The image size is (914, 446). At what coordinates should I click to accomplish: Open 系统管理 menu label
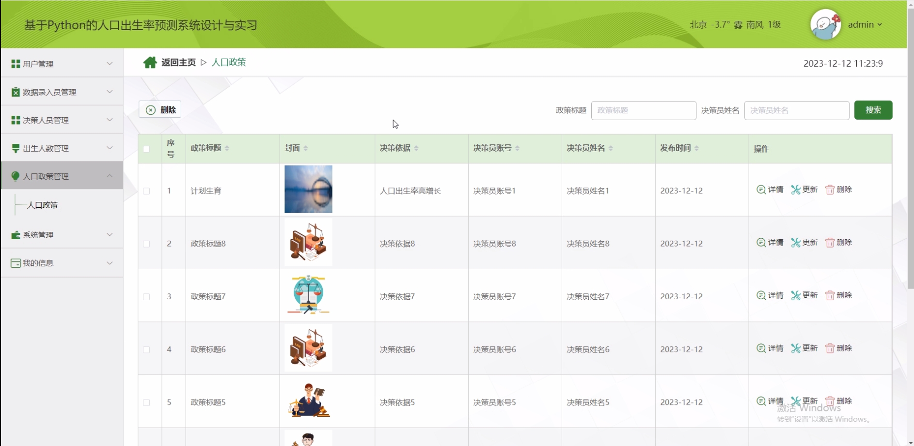[x=38, y=235]
